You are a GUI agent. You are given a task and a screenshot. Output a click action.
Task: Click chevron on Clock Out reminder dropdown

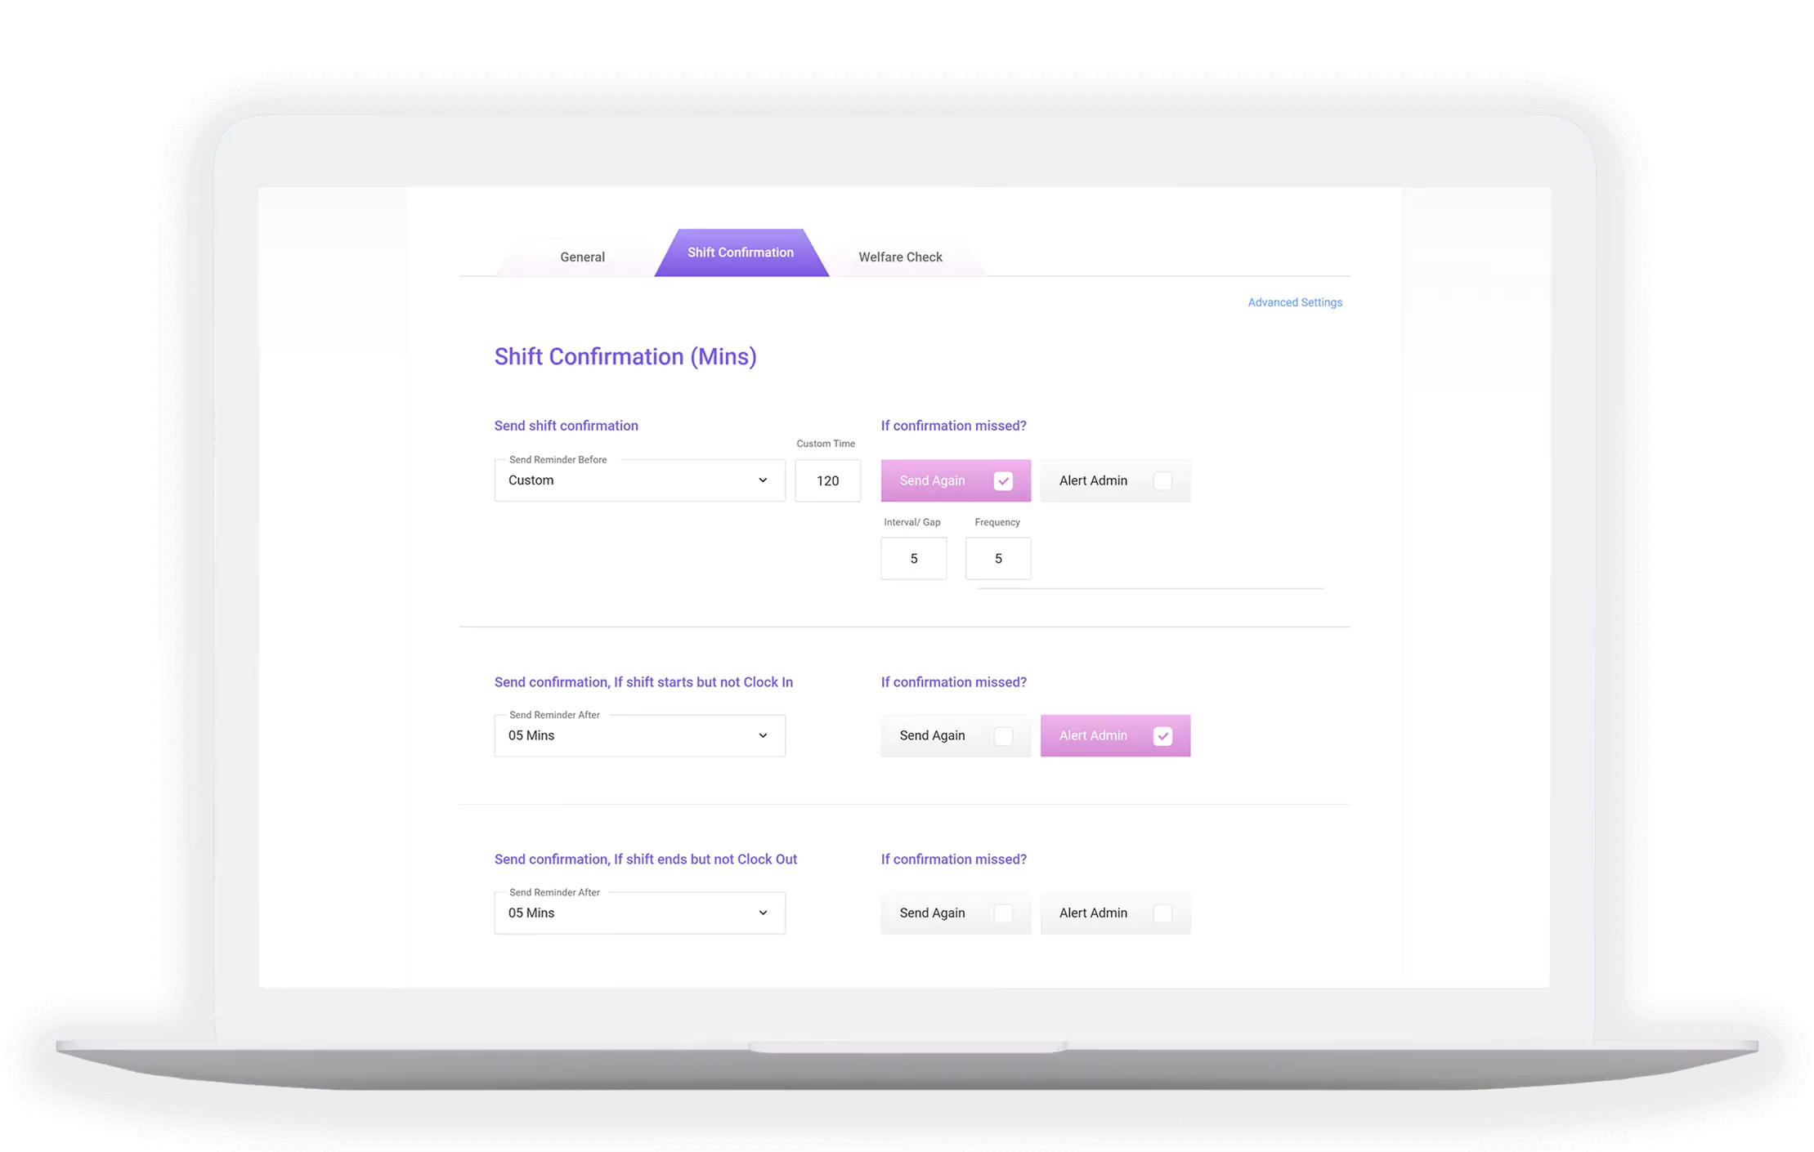coord(763,913)
